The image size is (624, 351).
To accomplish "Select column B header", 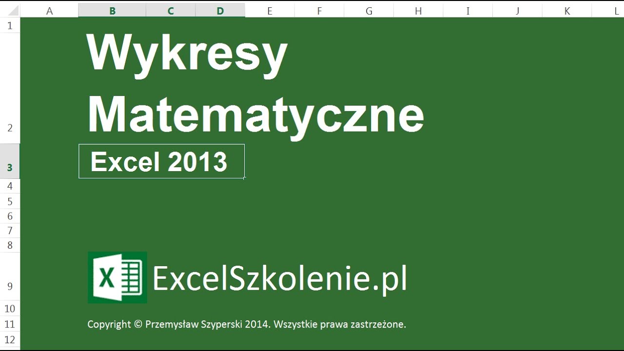I will pyautogui.click(x=112, y=11).
